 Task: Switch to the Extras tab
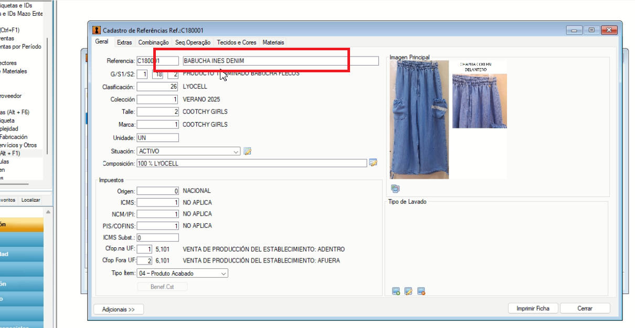pyautogui.click(x=124, y=42)
